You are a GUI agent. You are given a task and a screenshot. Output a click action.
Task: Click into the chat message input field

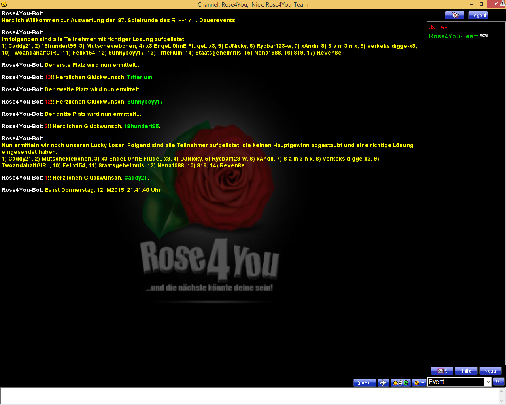249,396
